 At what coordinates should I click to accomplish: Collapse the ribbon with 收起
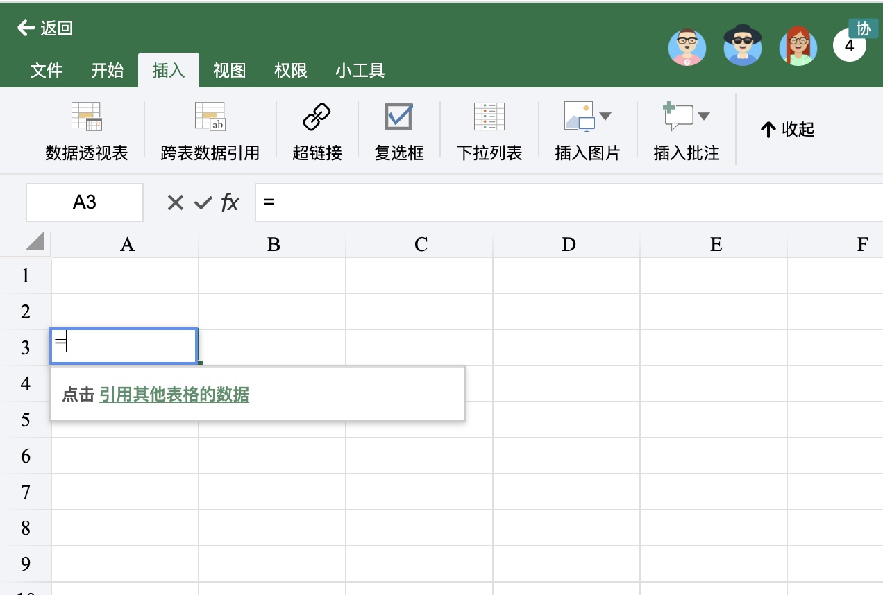(x=787, y=130)
